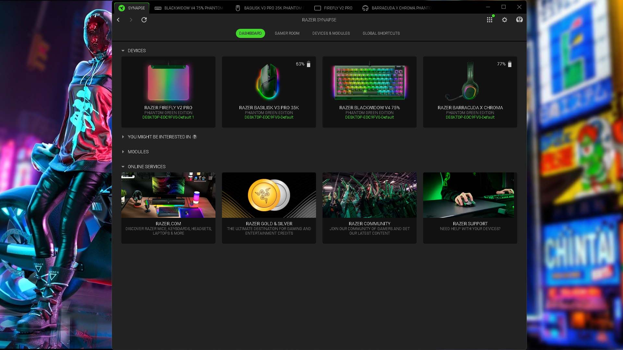Click the refresh icon
The height and width of the screenshot is (350, 623).
point(144,20)
